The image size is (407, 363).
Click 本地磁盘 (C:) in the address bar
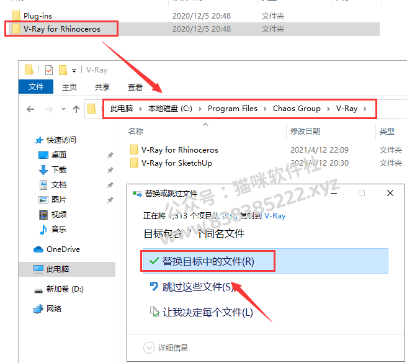click(x=170, y=109)
